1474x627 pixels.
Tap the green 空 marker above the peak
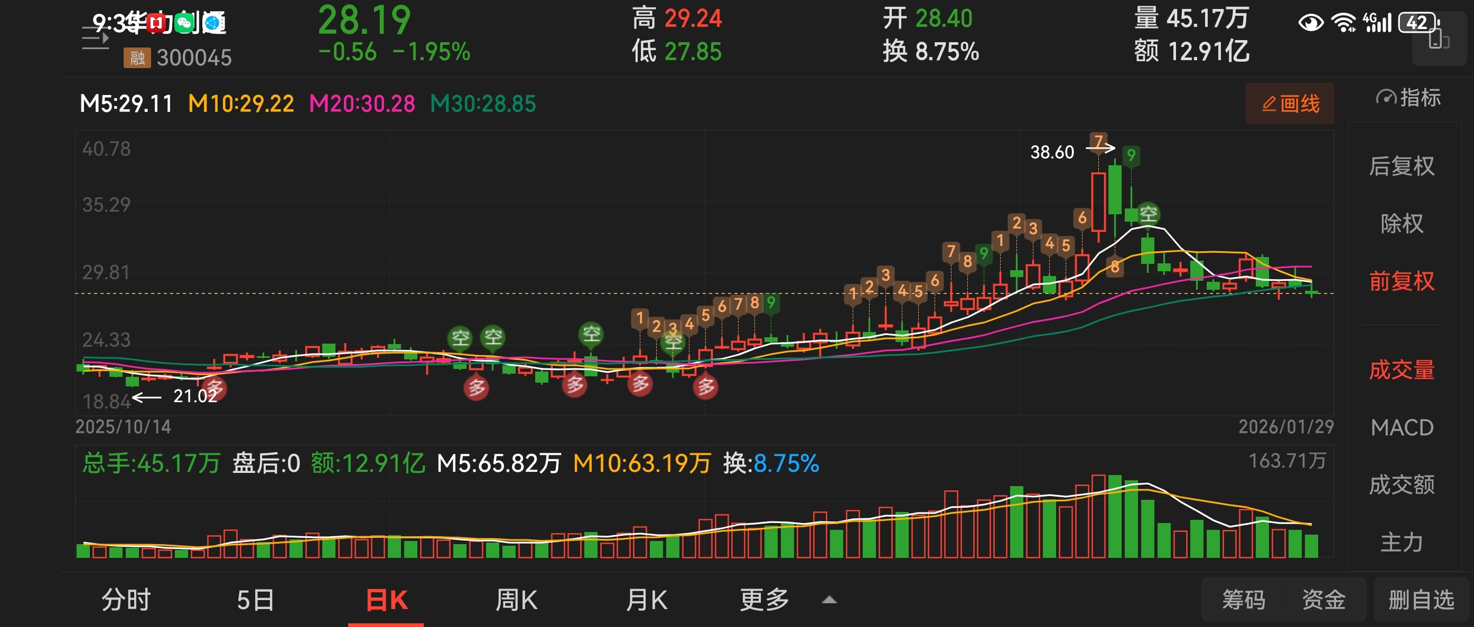(1148, 214)
